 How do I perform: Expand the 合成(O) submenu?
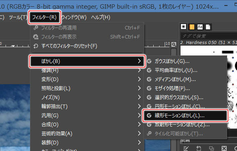click(x=87, y=125)
